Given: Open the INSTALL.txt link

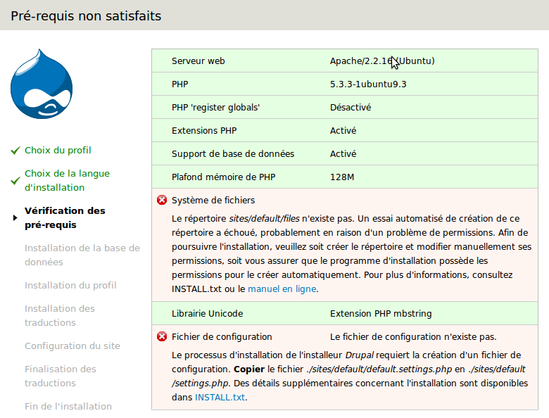Looking at the screenshot, I should pyautogui.click(x=220, y=397).
